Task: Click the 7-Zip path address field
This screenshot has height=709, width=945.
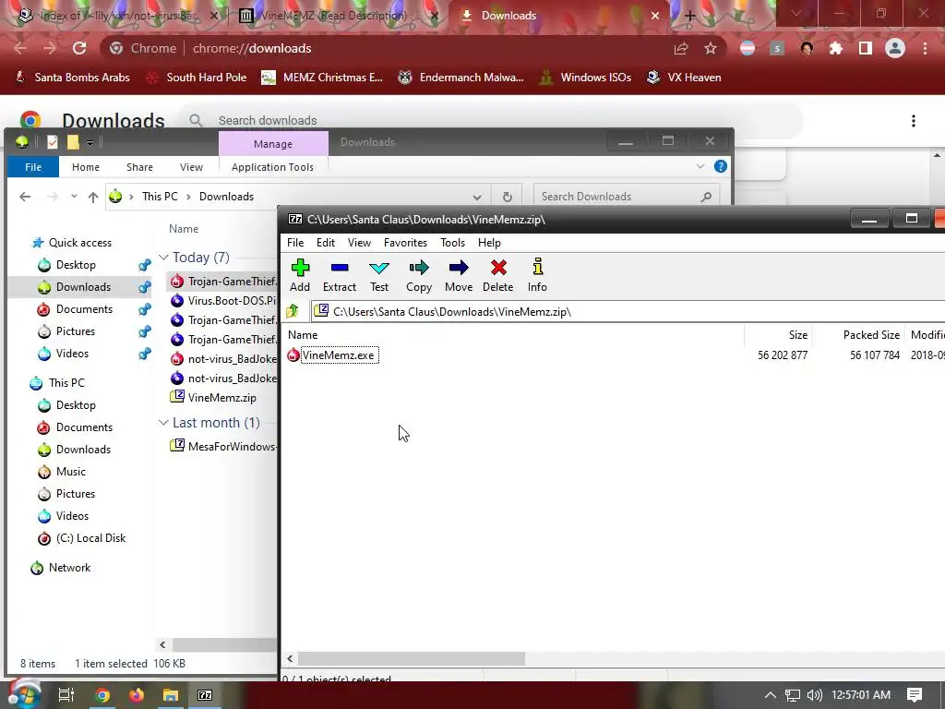Action: [627, 311]
